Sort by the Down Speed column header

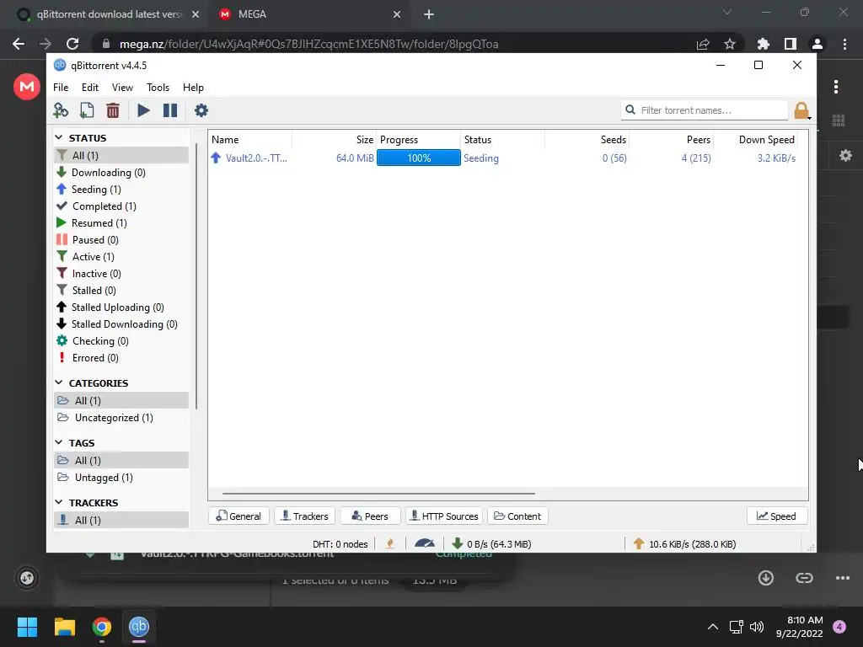coord(756,140)
